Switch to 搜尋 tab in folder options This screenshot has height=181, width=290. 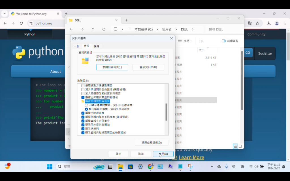coord(97,46)
